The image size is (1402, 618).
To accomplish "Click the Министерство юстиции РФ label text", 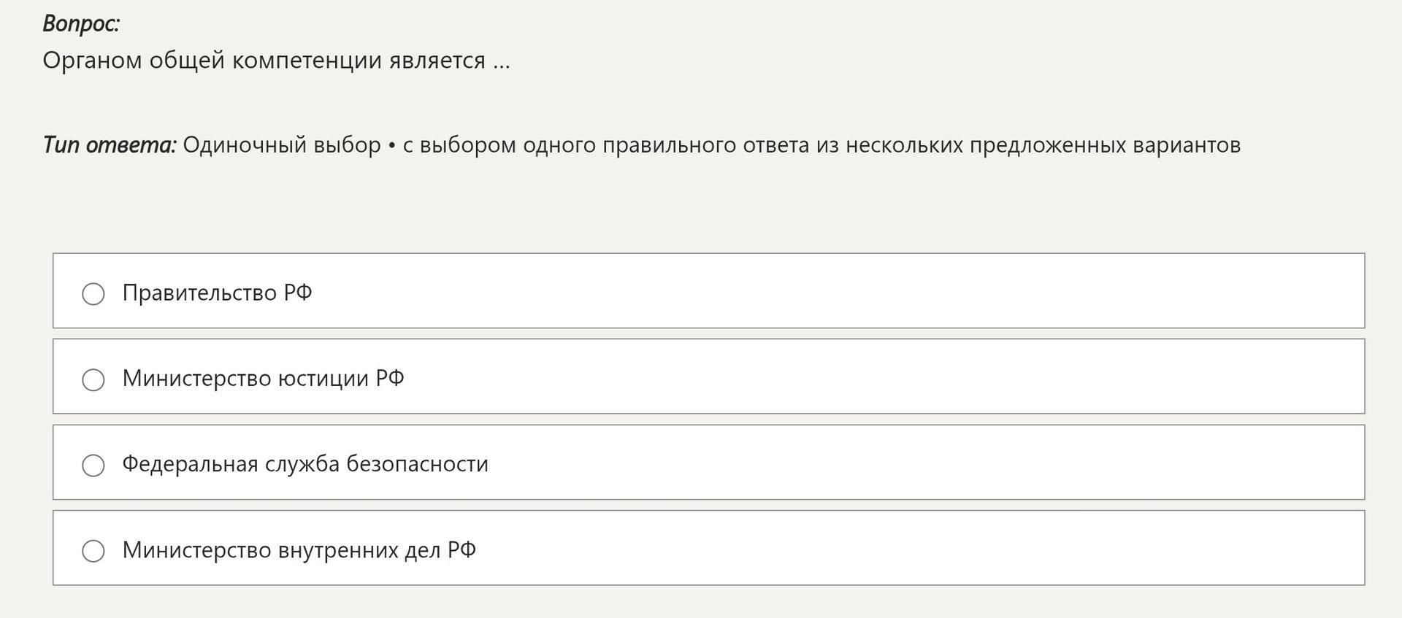I will [x=264, y=378].
